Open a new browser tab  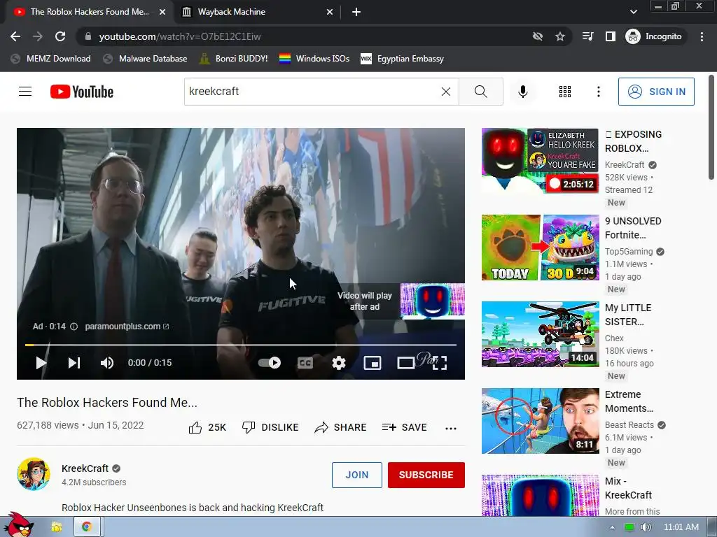click(x=356, y=12)
